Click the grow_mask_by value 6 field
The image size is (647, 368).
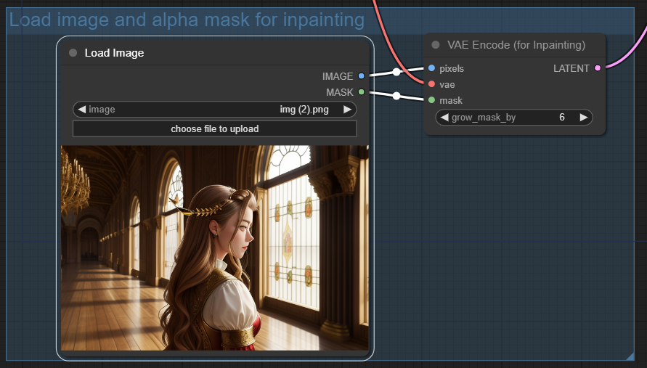click(514, 117)
